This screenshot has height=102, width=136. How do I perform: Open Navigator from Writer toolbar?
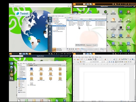[x=124, y=59]
